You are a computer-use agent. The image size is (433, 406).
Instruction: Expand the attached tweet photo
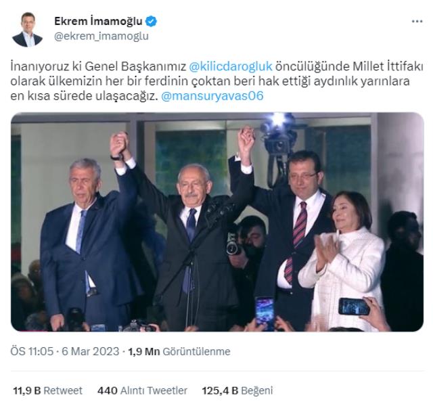[x=217, y=222]
